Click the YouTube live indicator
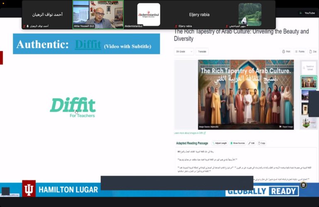Screen dimensions: 319x207 tap(307, 13)
